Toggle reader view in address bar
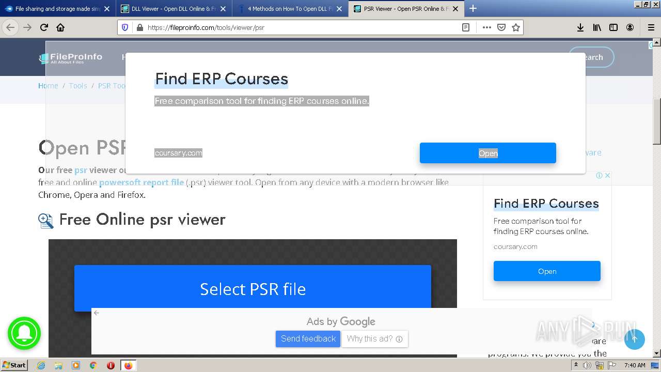The height and width of the screenshot is (372, 661). pyautogui.click(x=466, y=27)
